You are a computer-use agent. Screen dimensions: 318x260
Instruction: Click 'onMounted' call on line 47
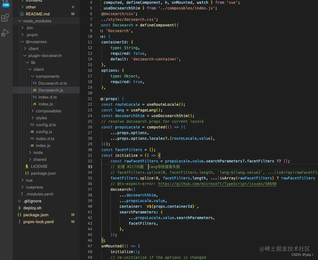click(111, 246)
